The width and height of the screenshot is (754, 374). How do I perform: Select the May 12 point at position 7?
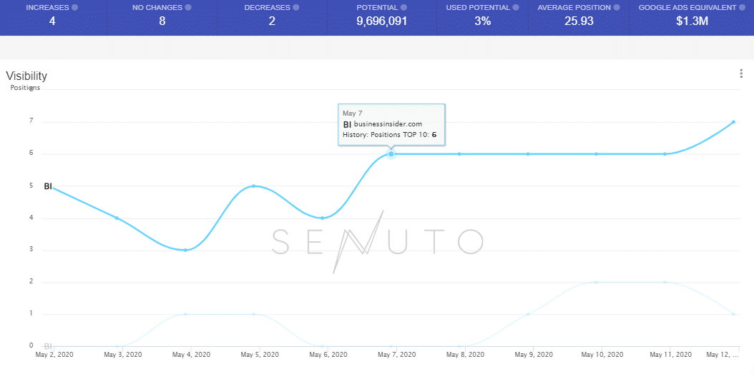(x=733, y=122)
